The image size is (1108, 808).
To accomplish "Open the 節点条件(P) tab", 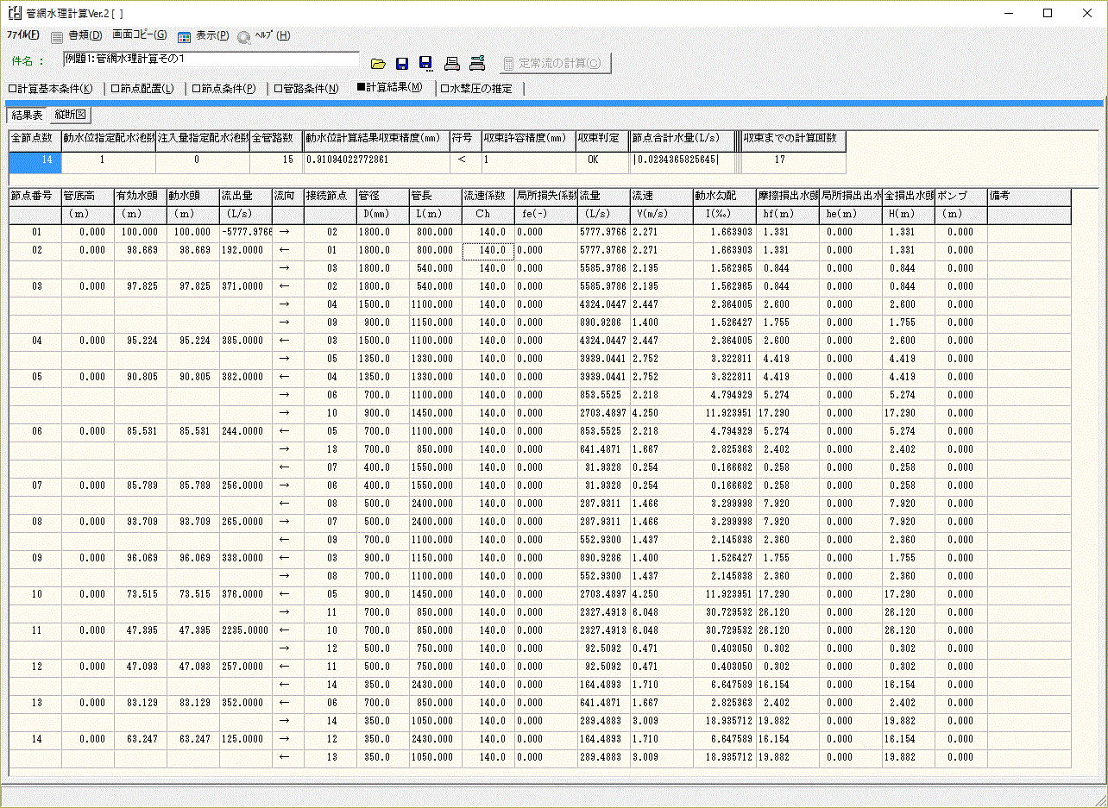I will tap(224, 88).
